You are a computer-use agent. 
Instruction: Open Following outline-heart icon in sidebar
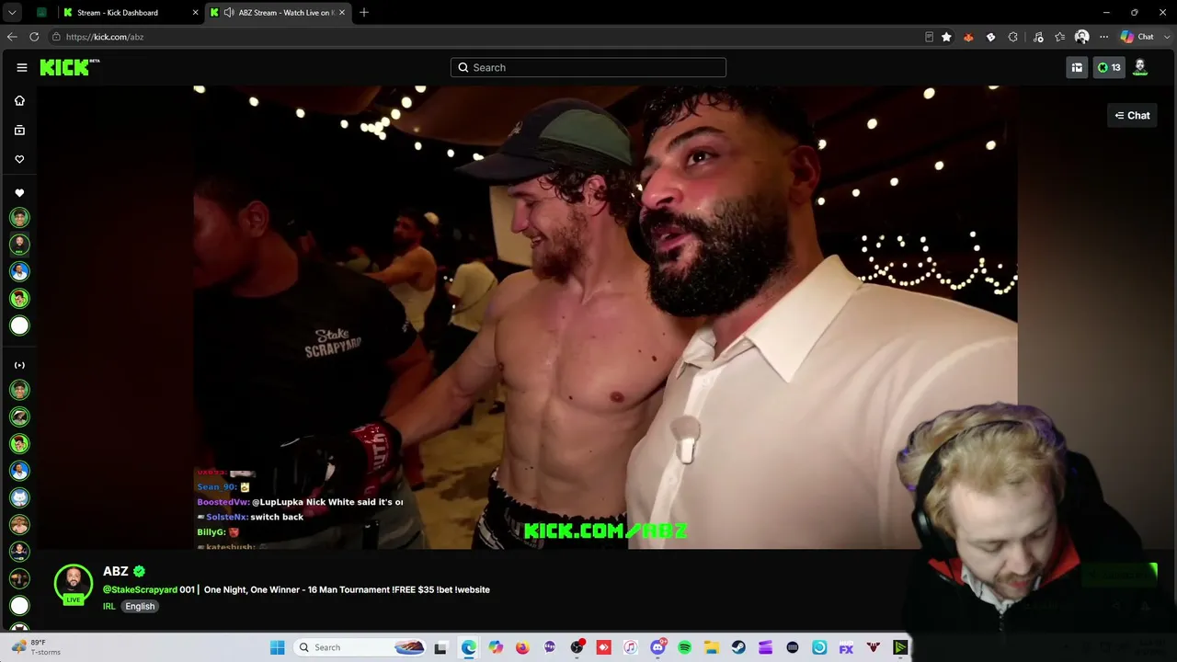[x=19, y=159]
